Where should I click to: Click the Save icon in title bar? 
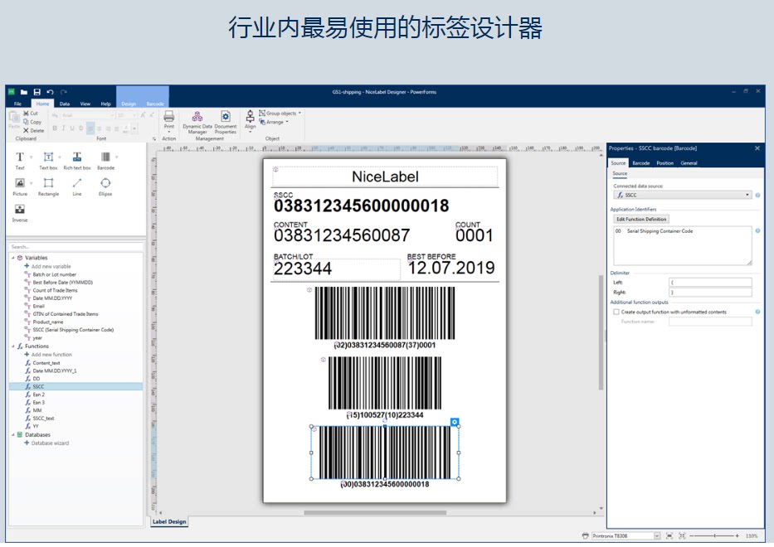[x=37, y=92]
